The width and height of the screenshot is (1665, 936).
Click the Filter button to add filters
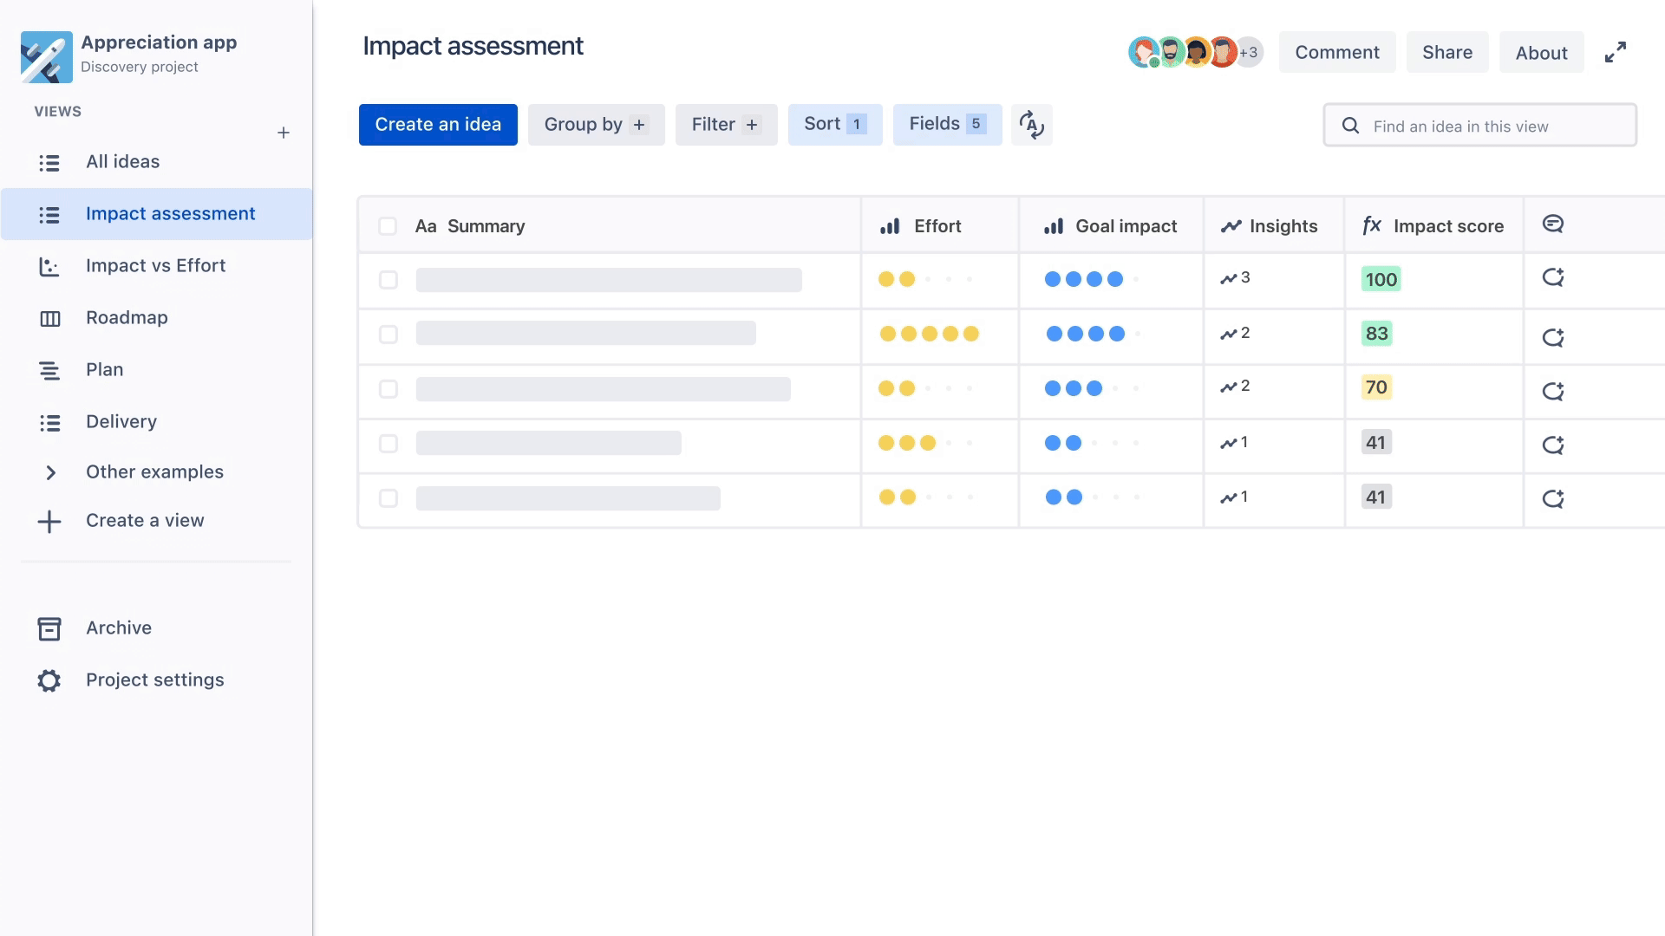coord(726,123)
